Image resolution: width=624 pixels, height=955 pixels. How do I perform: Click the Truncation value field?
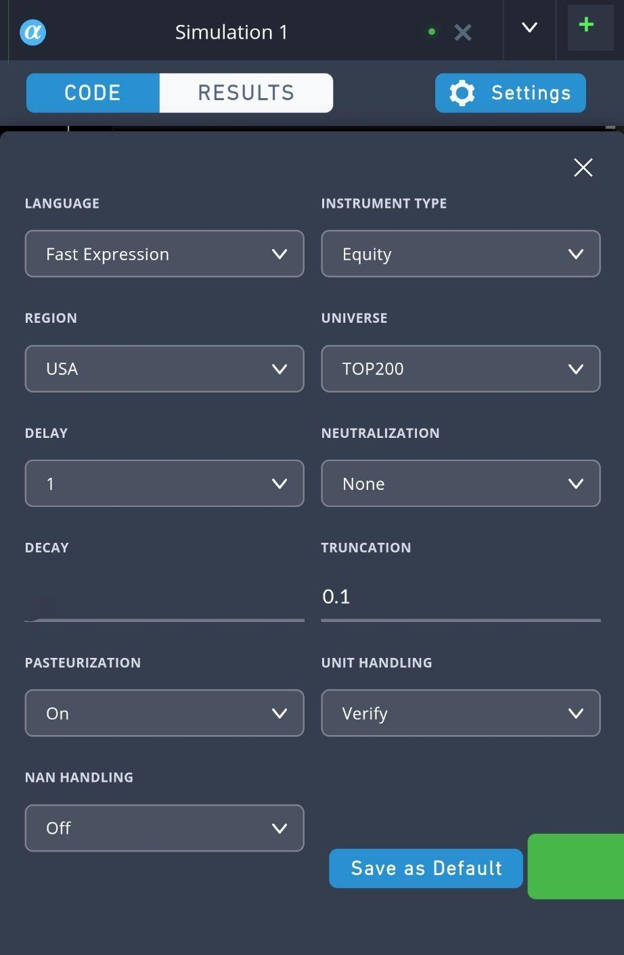(460, 596)
